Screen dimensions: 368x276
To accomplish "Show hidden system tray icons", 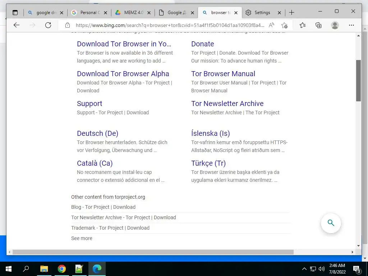I will pos(304,269).
